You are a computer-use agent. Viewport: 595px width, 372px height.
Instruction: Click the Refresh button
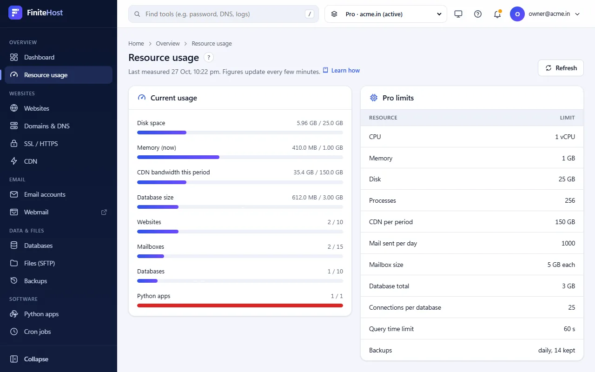coord(561,68)
